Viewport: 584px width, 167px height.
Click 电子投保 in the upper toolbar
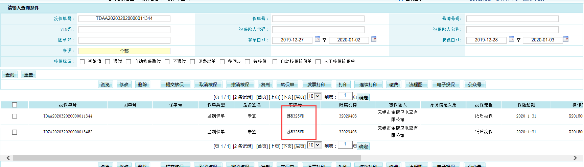click(x=446, y=85)
